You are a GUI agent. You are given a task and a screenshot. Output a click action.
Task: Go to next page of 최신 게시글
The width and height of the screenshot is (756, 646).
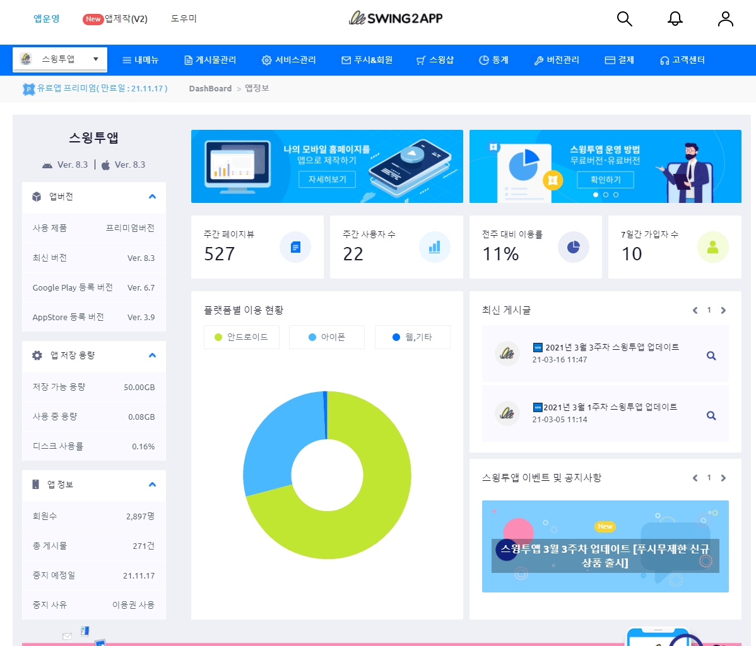coord(723,310)
